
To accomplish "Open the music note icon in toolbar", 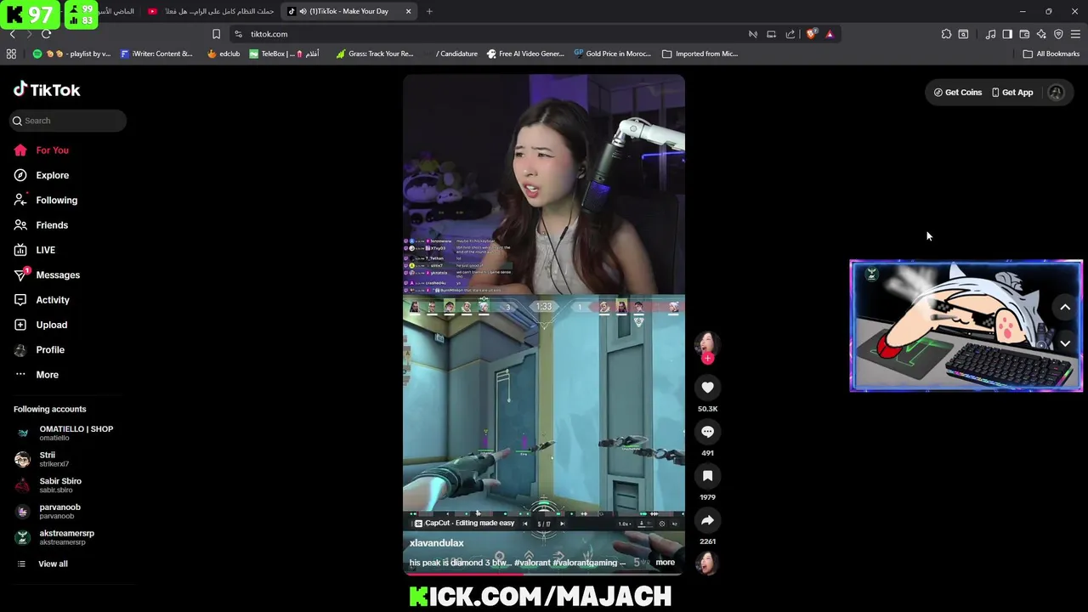I will [990, 34].
